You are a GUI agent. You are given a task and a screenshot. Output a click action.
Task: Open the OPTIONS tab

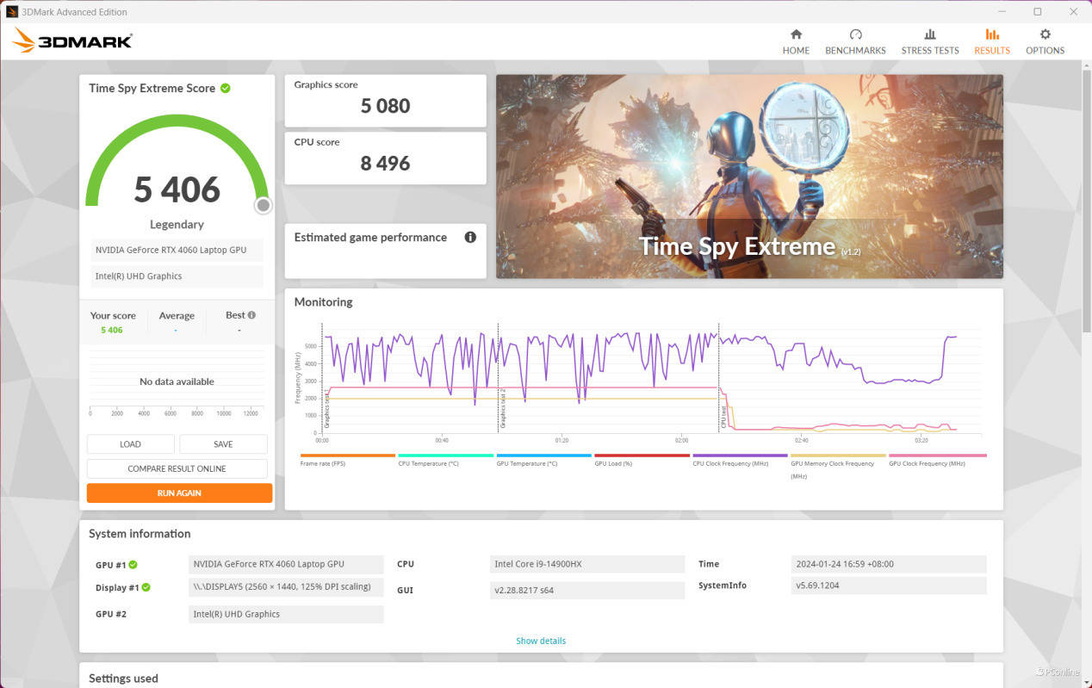pos(1045,41)
